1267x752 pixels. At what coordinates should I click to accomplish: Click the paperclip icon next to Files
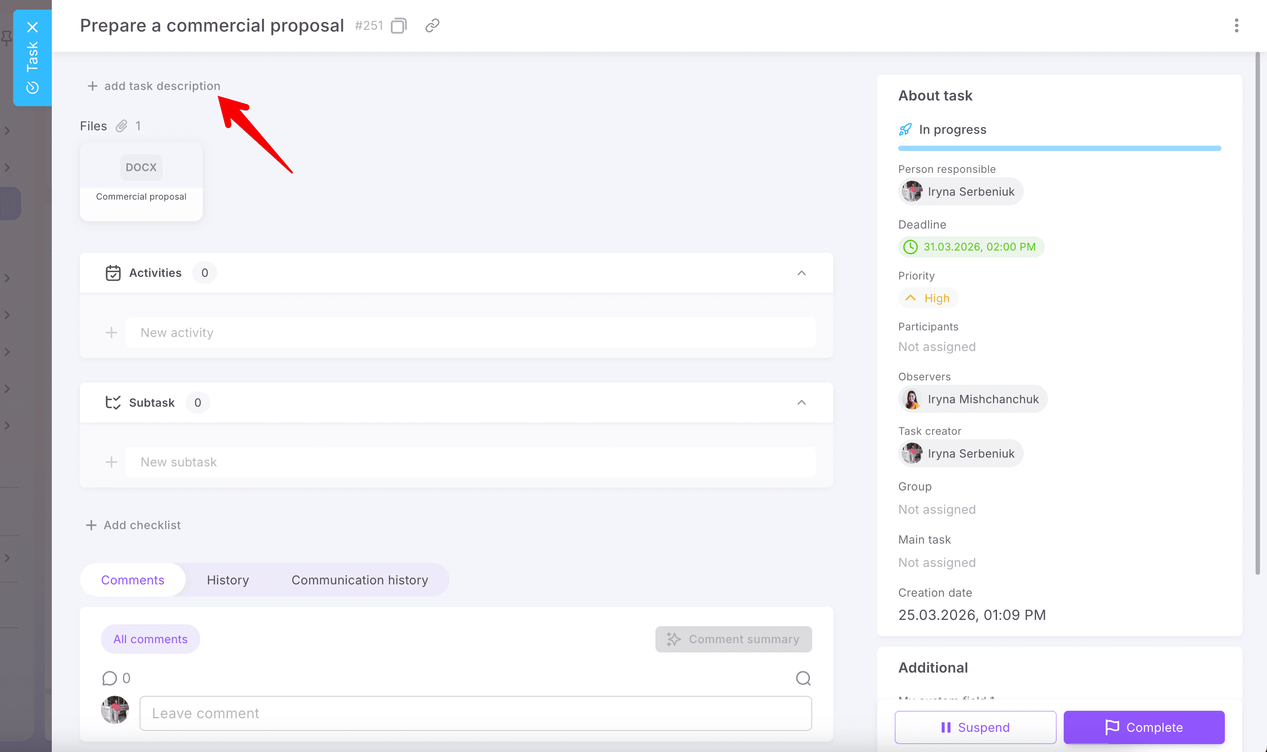[122, 125]
